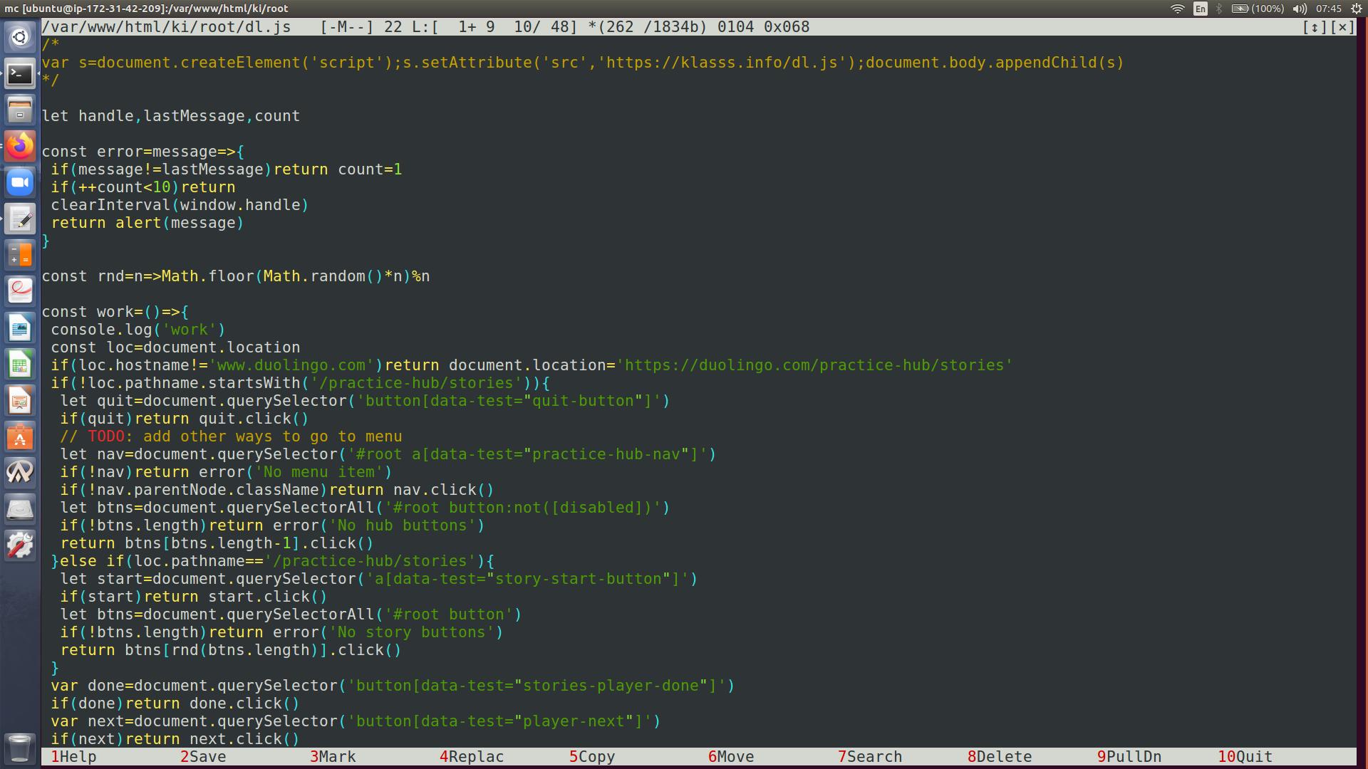Click the sound volume indicator
1368x769 pixels.
(x=1300, y=9)
